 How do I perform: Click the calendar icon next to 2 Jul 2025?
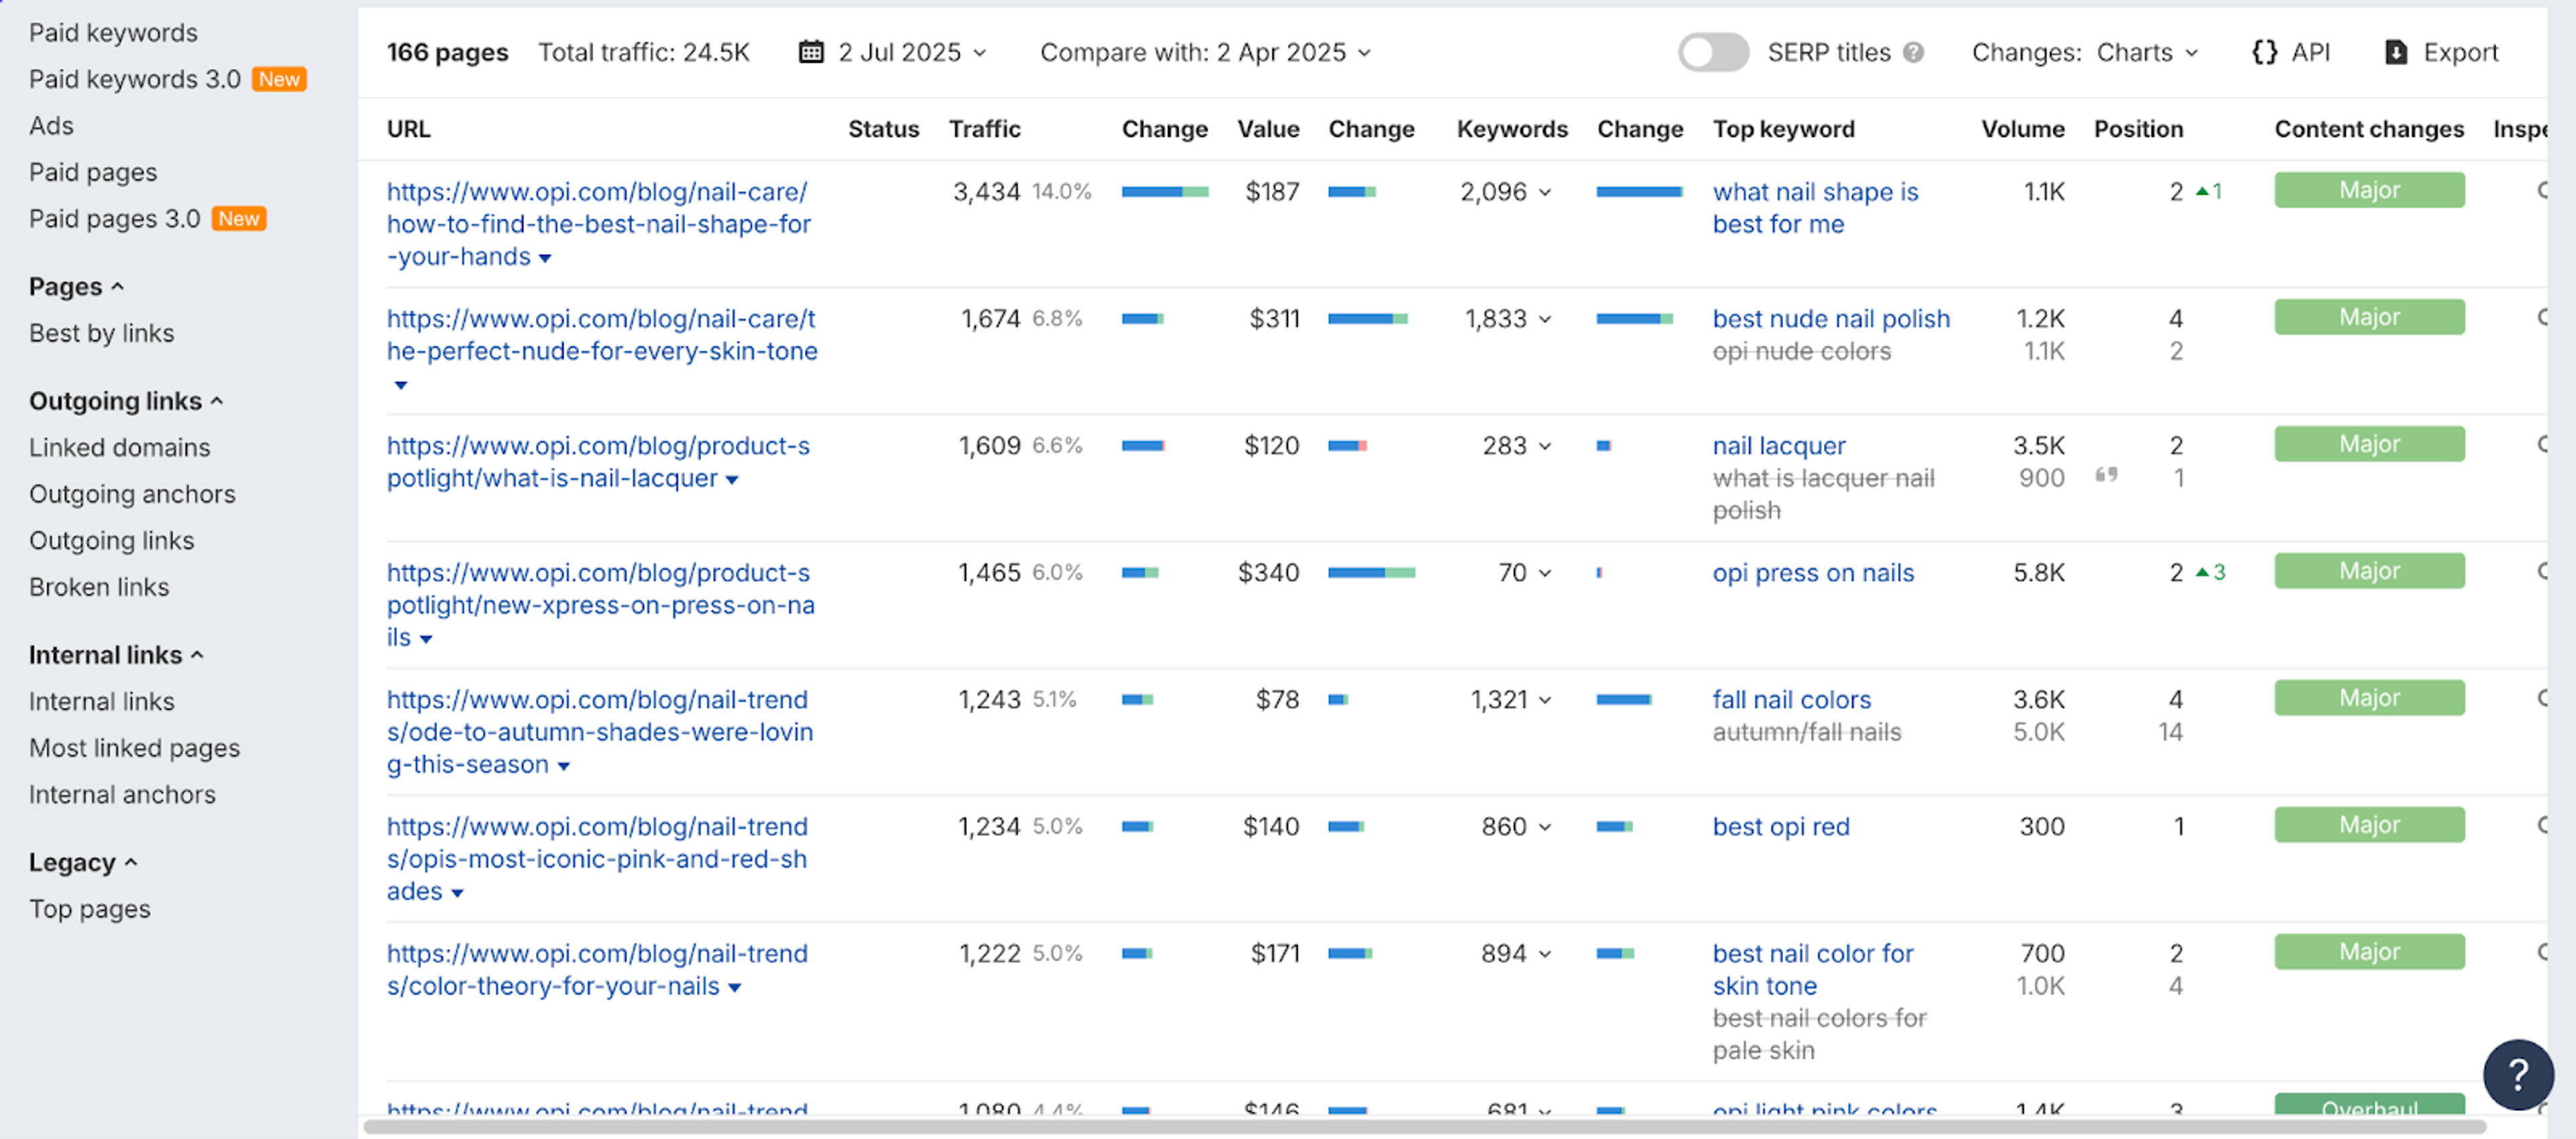click(811, 52)
